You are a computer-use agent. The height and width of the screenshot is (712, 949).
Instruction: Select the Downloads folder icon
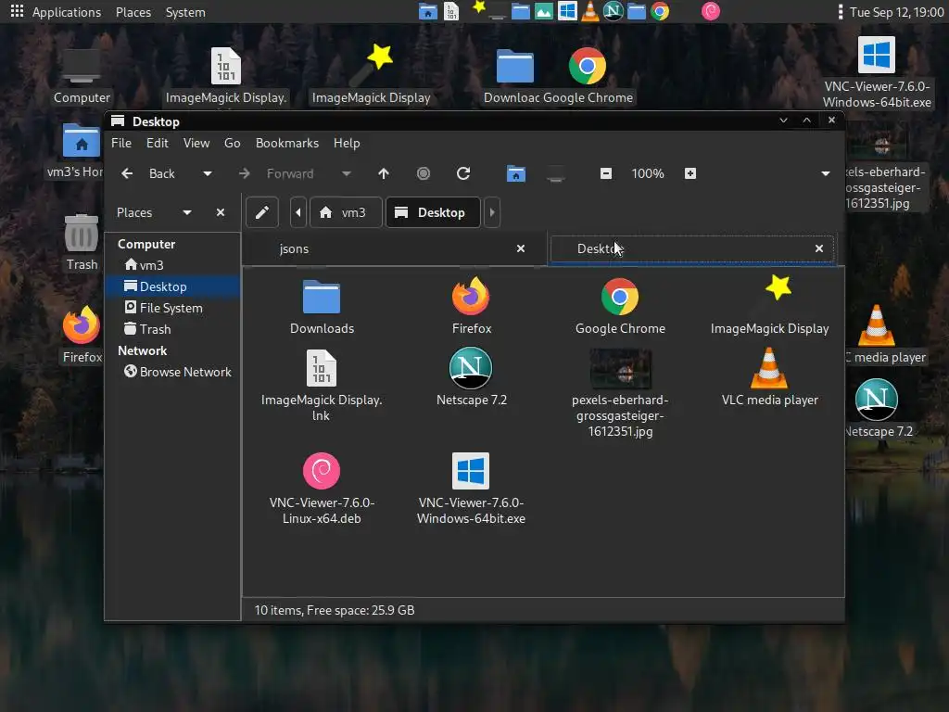coord(322,297)
